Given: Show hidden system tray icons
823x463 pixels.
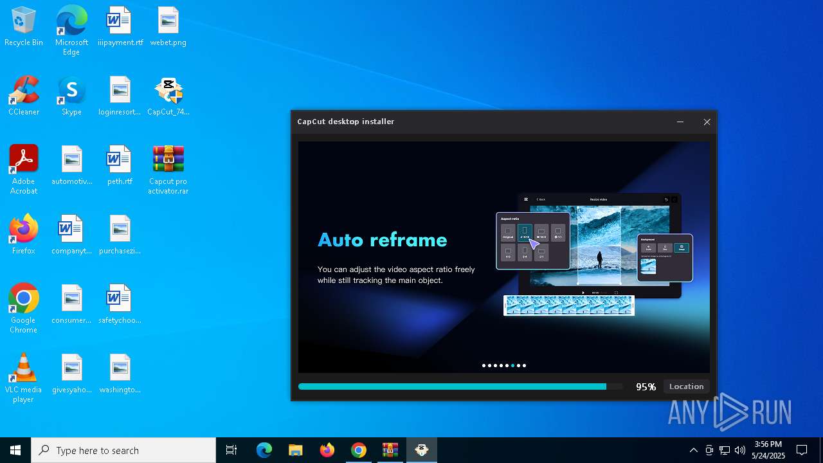Looking at the screenshot, I should point(693,450).
